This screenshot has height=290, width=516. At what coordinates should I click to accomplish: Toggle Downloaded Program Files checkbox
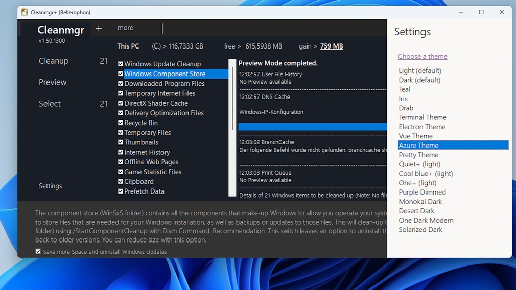(121, 84)
